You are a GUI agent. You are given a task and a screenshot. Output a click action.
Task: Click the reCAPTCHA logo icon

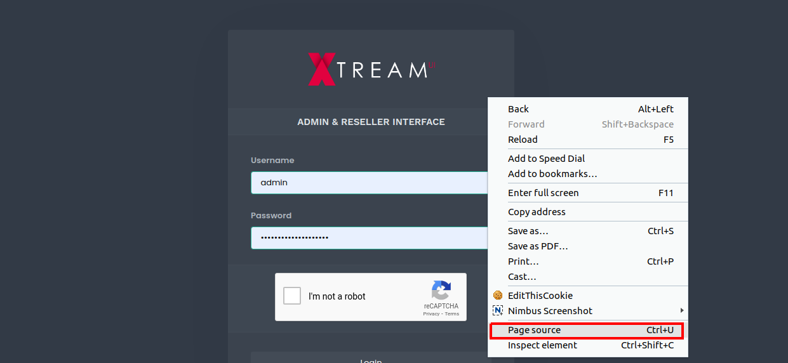point(441,291)
